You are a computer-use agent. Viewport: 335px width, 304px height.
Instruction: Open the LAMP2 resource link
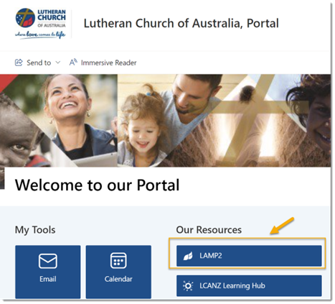[x=249, y=256]
